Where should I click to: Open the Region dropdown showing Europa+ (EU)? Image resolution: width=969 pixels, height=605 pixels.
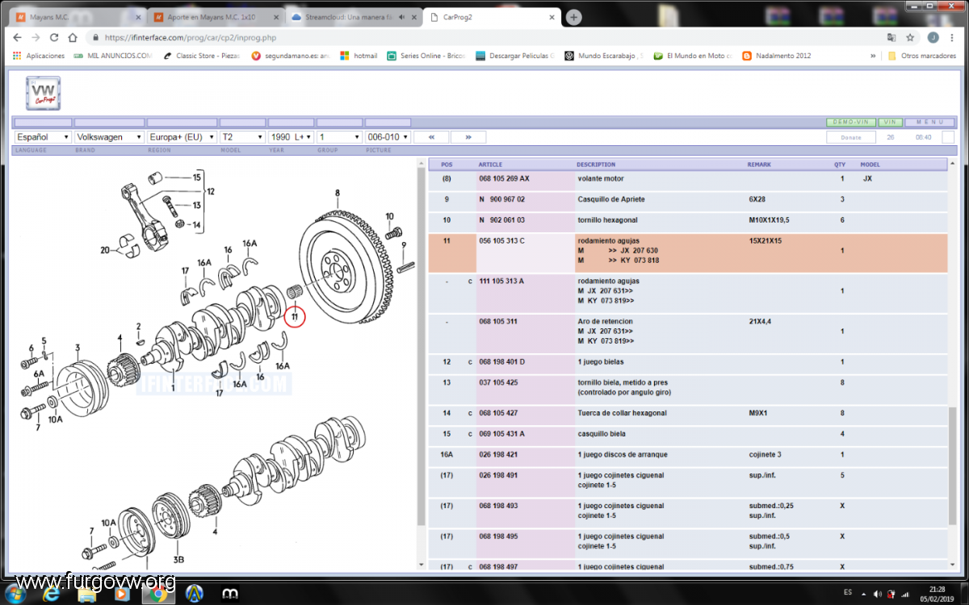[182, 137]
